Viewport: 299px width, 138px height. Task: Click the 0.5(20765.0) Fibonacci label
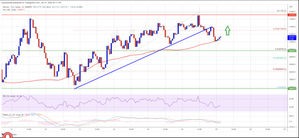coord(280,49)
